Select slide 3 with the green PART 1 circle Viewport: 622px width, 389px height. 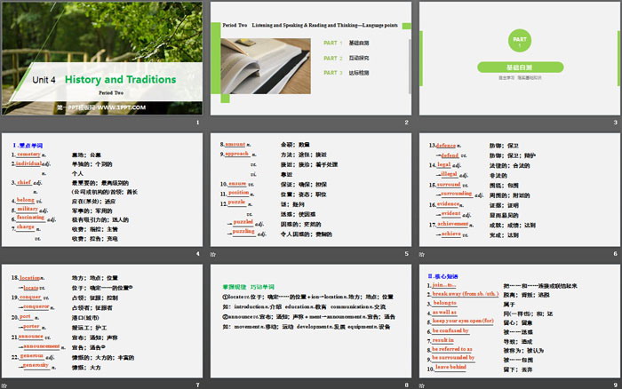point(520,59)
